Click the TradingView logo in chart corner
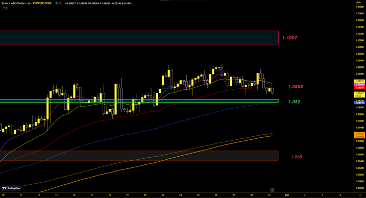 coord(11,188)
